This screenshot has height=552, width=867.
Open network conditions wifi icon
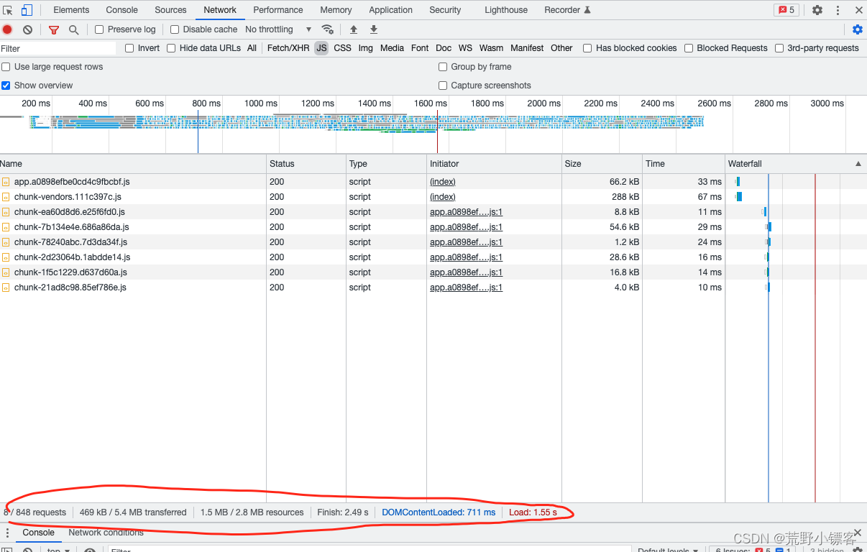coord(327,29)
